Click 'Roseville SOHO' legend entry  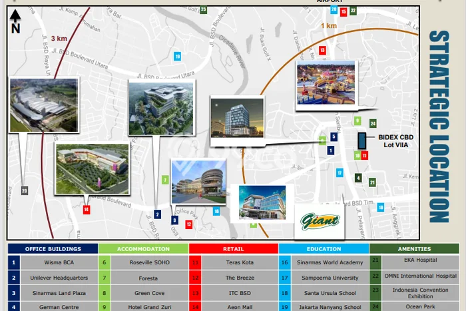coord(150,262)
